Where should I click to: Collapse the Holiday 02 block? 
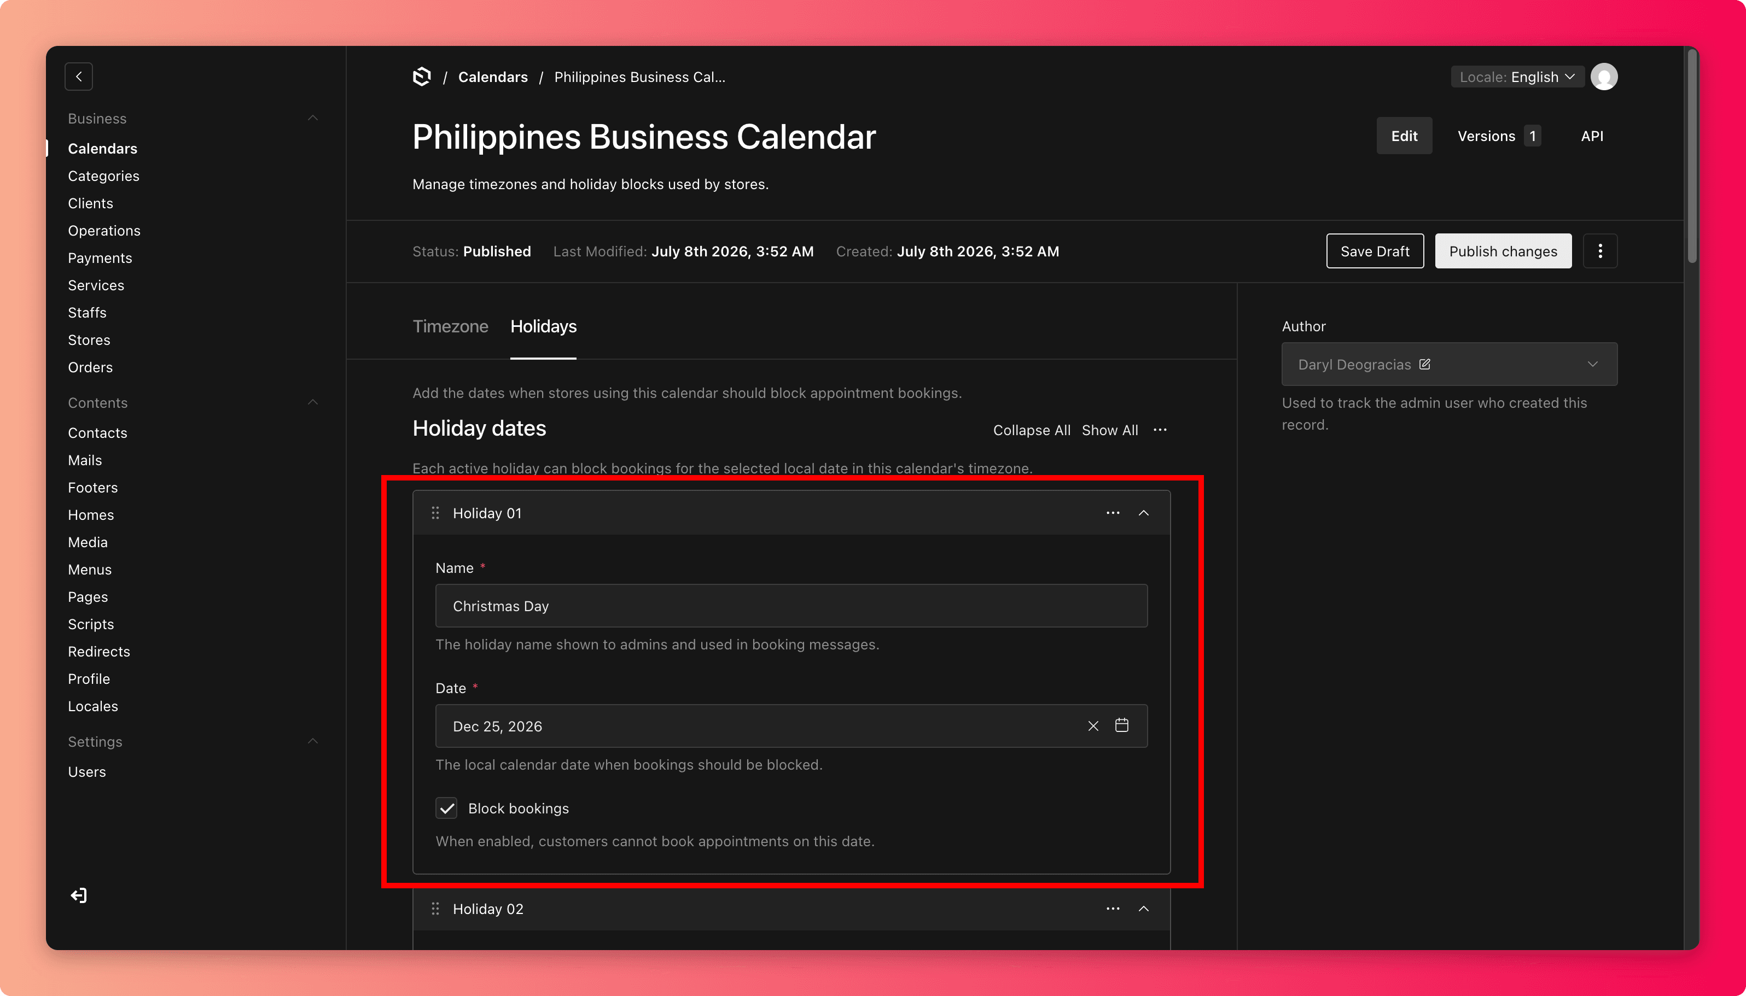coord(1144,909)
